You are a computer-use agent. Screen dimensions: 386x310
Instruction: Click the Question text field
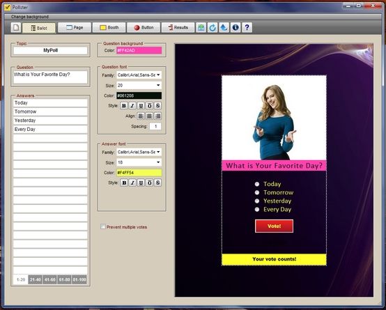click(50, 77)
